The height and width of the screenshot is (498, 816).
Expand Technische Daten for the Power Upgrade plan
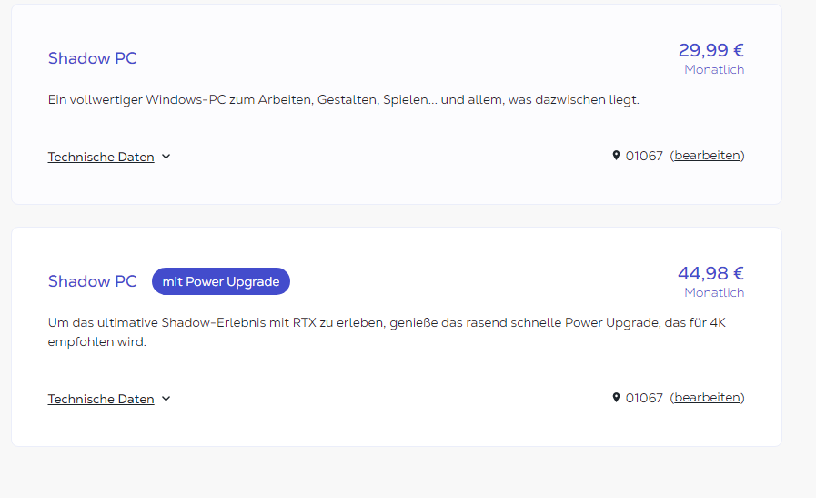pyautogui.click(x=101, y=399)
